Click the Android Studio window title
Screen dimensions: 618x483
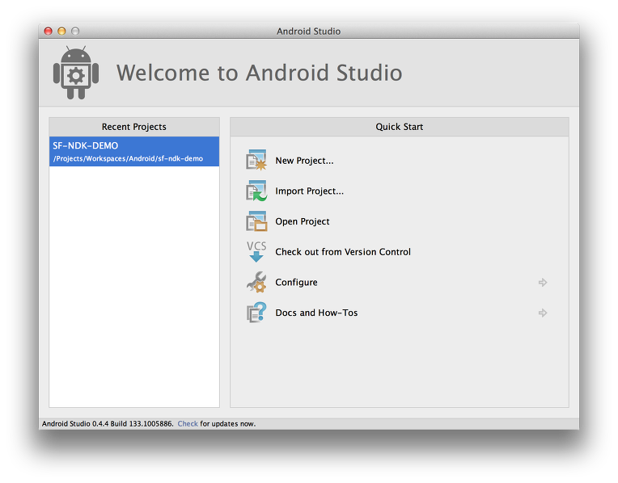click(309, 31)
